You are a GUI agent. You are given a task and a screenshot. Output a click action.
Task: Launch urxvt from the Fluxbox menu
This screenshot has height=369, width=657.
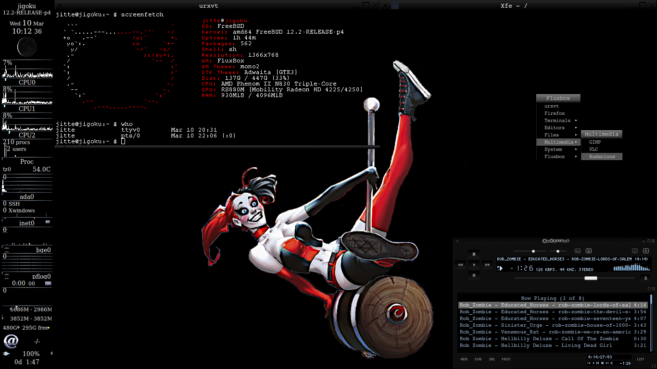point(558,106)
